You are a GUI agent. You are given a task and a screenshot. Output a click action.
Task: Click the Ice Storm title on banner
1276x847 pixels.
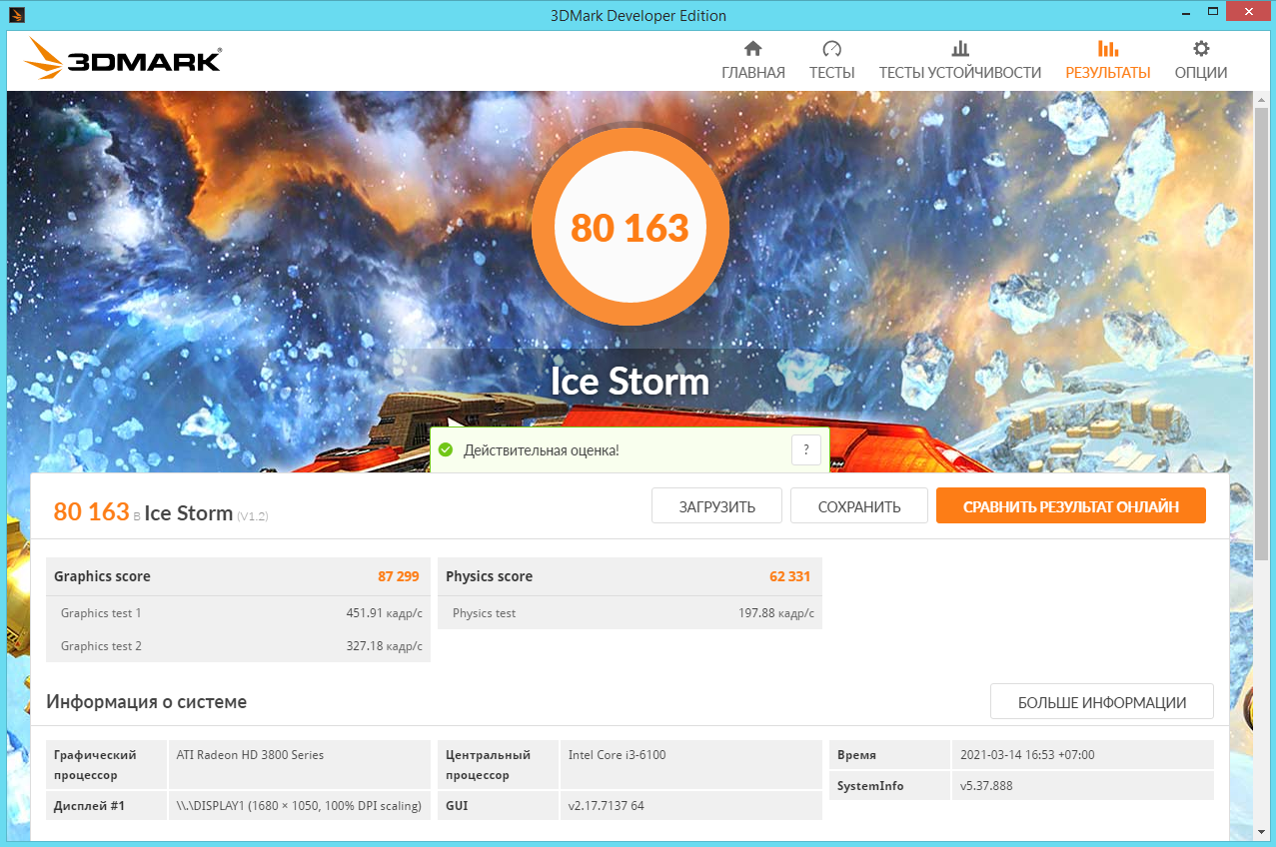tap(631, 382)
